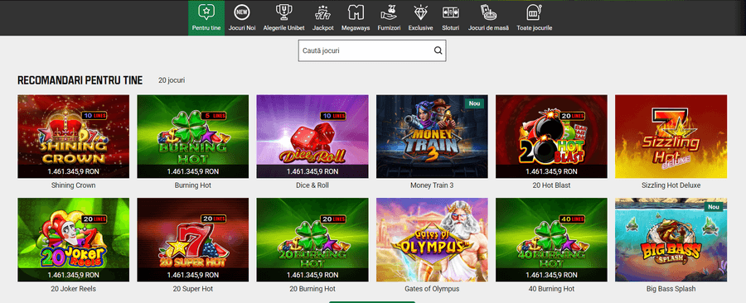Click the jackpot amount under Shining Crown

(73, 171)
